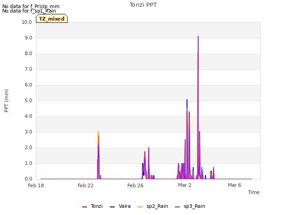Image resolution: width=287 pixels, height=215 pixels.
Task: Toggle the Tonzi series legend label
Action: click(x=97, y=206)
